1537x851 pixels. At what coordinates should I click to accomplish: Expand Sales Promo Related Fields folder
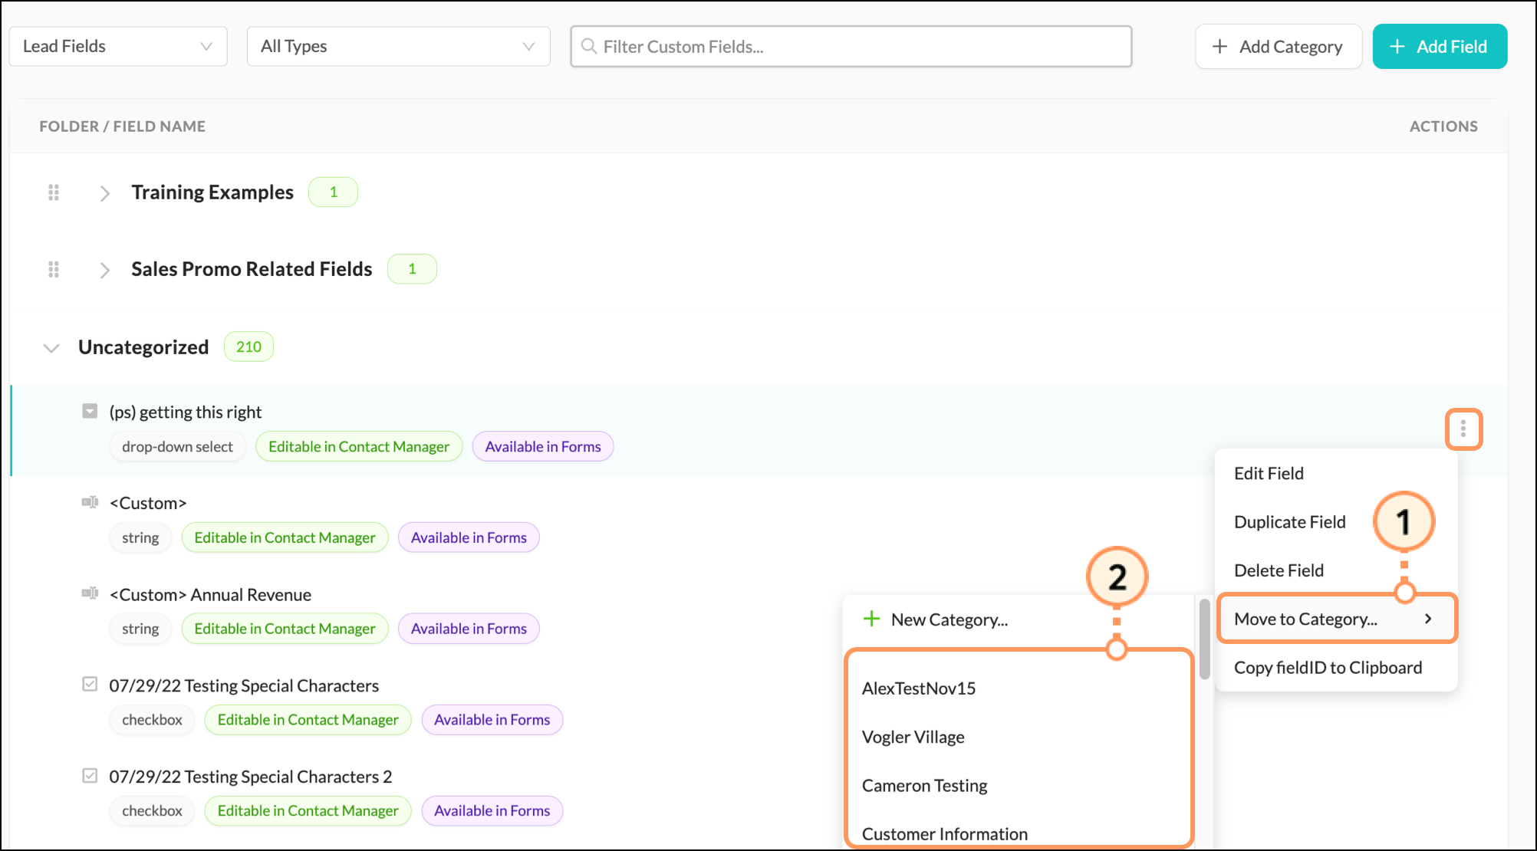pos(105,270)
